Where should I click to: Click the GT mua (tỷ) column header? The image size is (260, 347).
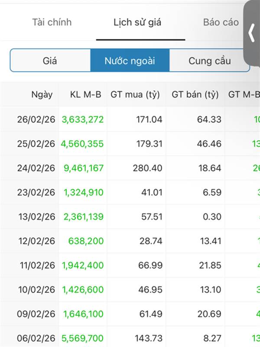[x=136, y=95]
